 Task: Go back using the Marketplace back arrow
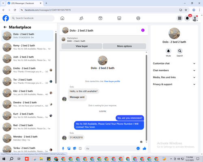(x=5, y=27)
